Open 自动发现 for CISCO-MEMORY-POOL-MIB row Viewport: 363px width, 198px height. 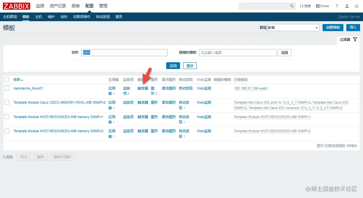[x=184, y=105]
